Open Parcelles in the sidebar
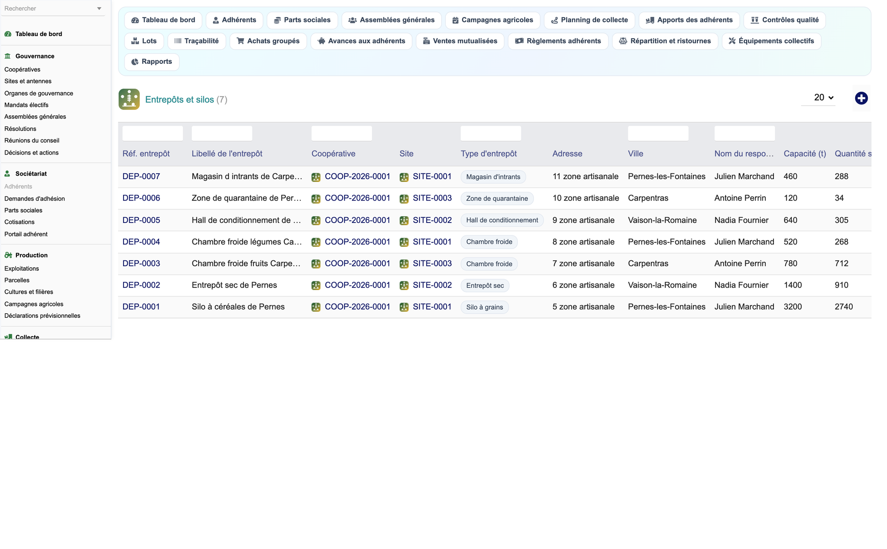This screenshot has height=549, width=887. pyautogui.click(x=17, y=280)
